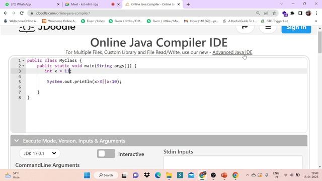The width and height of the screenshot is (322, 181).
Task: Switch the ENG IN language input
Action: click(276, 175)
